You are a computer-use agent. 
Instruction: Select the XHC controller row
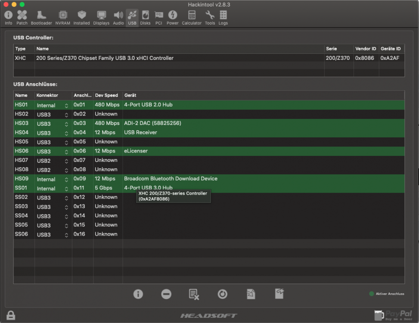tap(209, 58)
